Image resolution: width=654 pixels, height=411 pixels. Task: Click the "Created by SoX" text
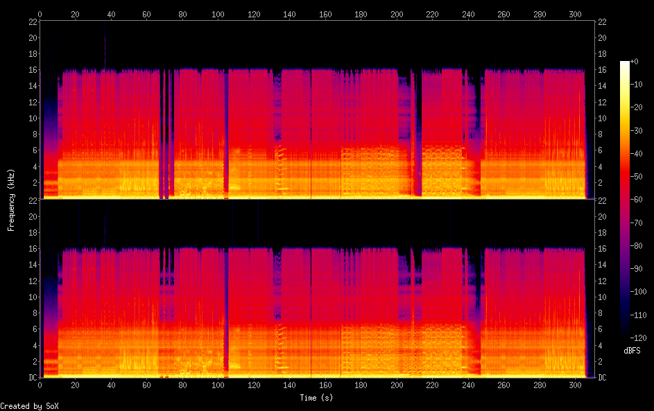tap(25, 406)
